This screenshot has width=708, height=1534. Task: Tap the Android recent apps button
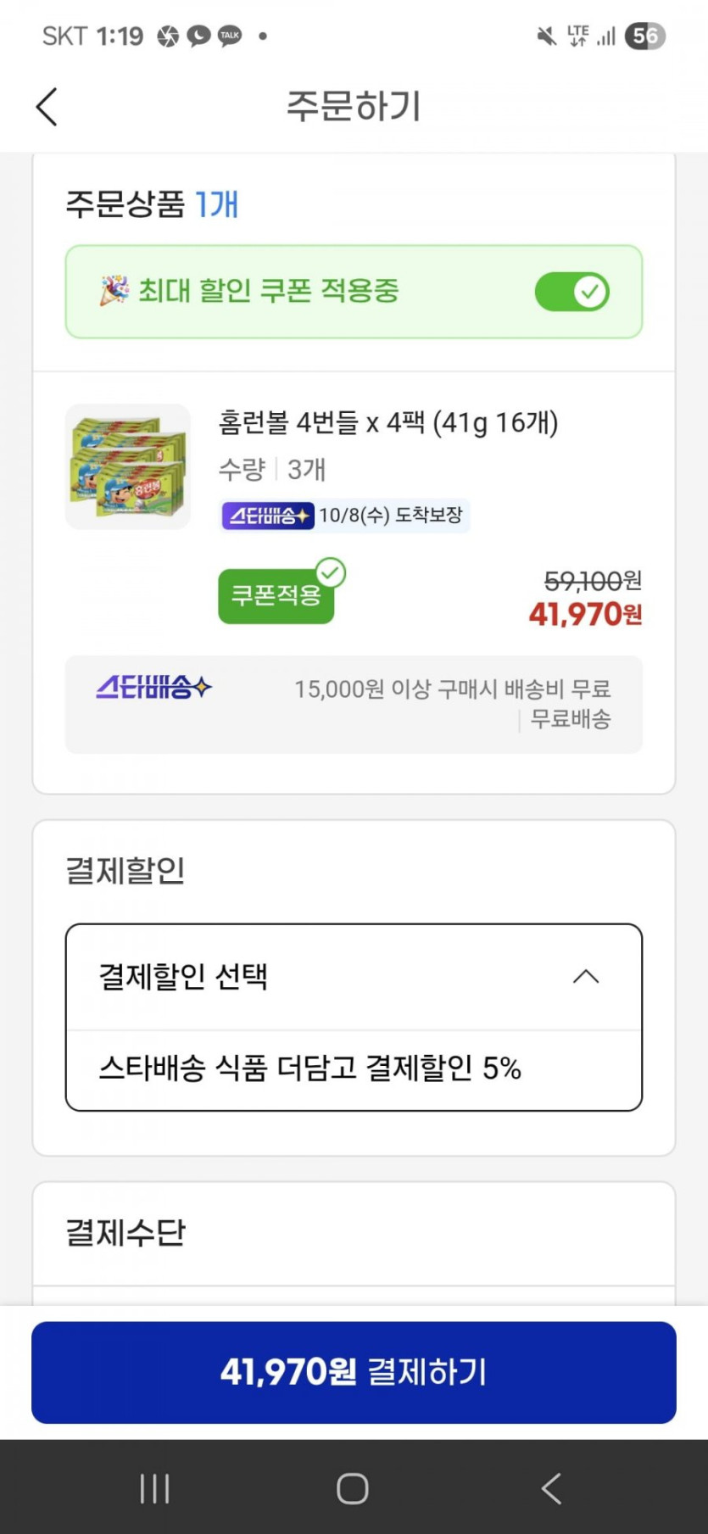tap(154, 1488)
